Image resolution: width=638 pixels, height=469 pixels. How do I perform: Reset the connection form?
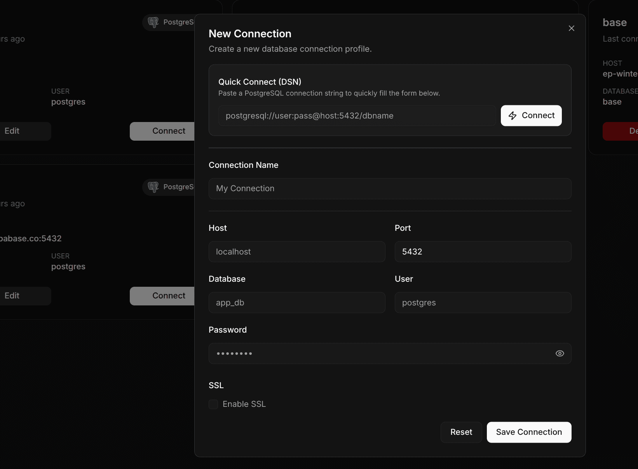[461, 432]
